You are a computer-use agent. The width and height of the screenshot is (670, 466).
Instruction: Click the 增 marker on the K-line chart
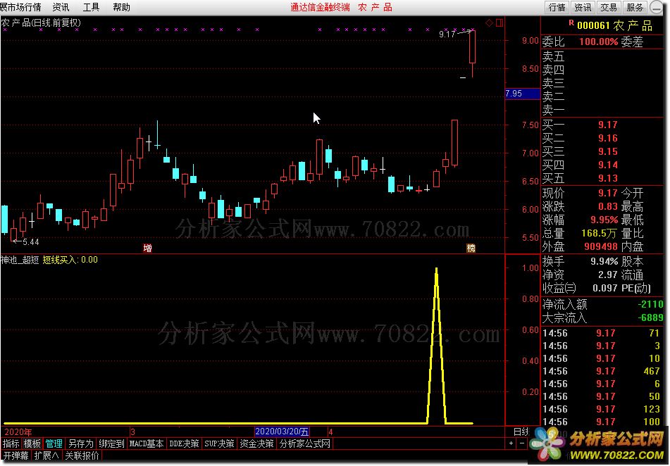[x=147, y=248]
